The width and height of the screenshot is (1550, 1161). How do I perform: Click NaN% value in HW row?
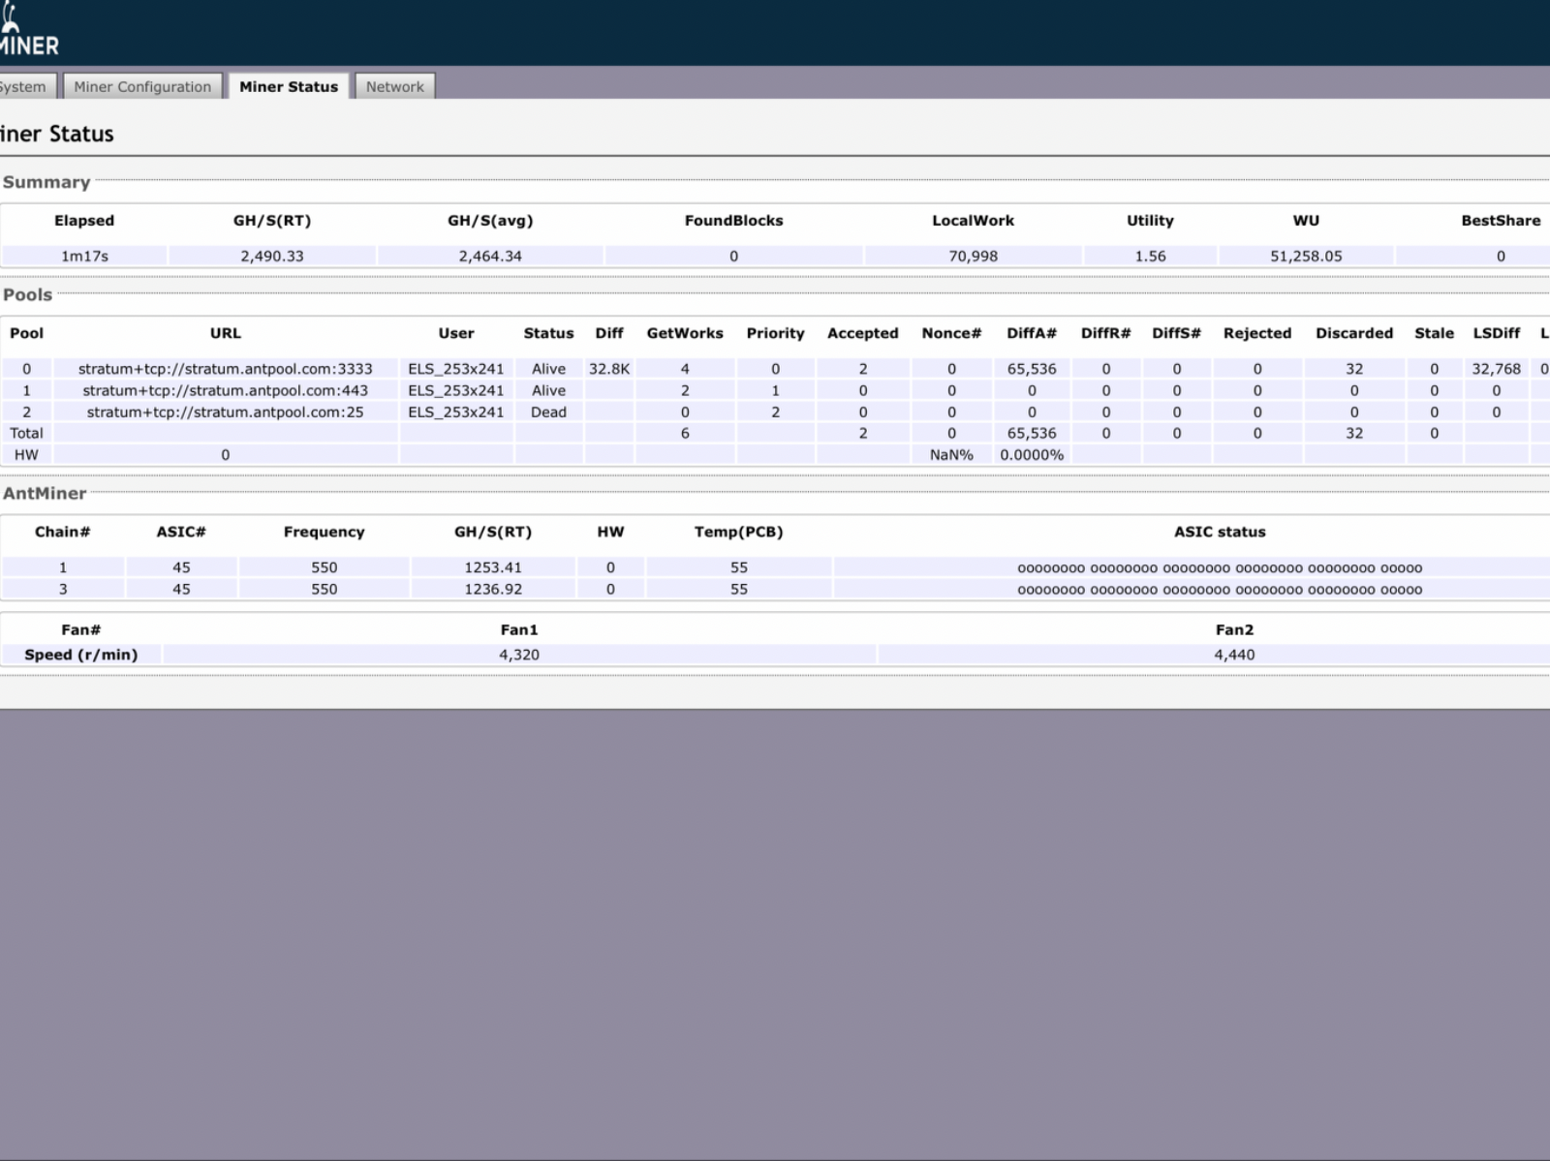951,454
